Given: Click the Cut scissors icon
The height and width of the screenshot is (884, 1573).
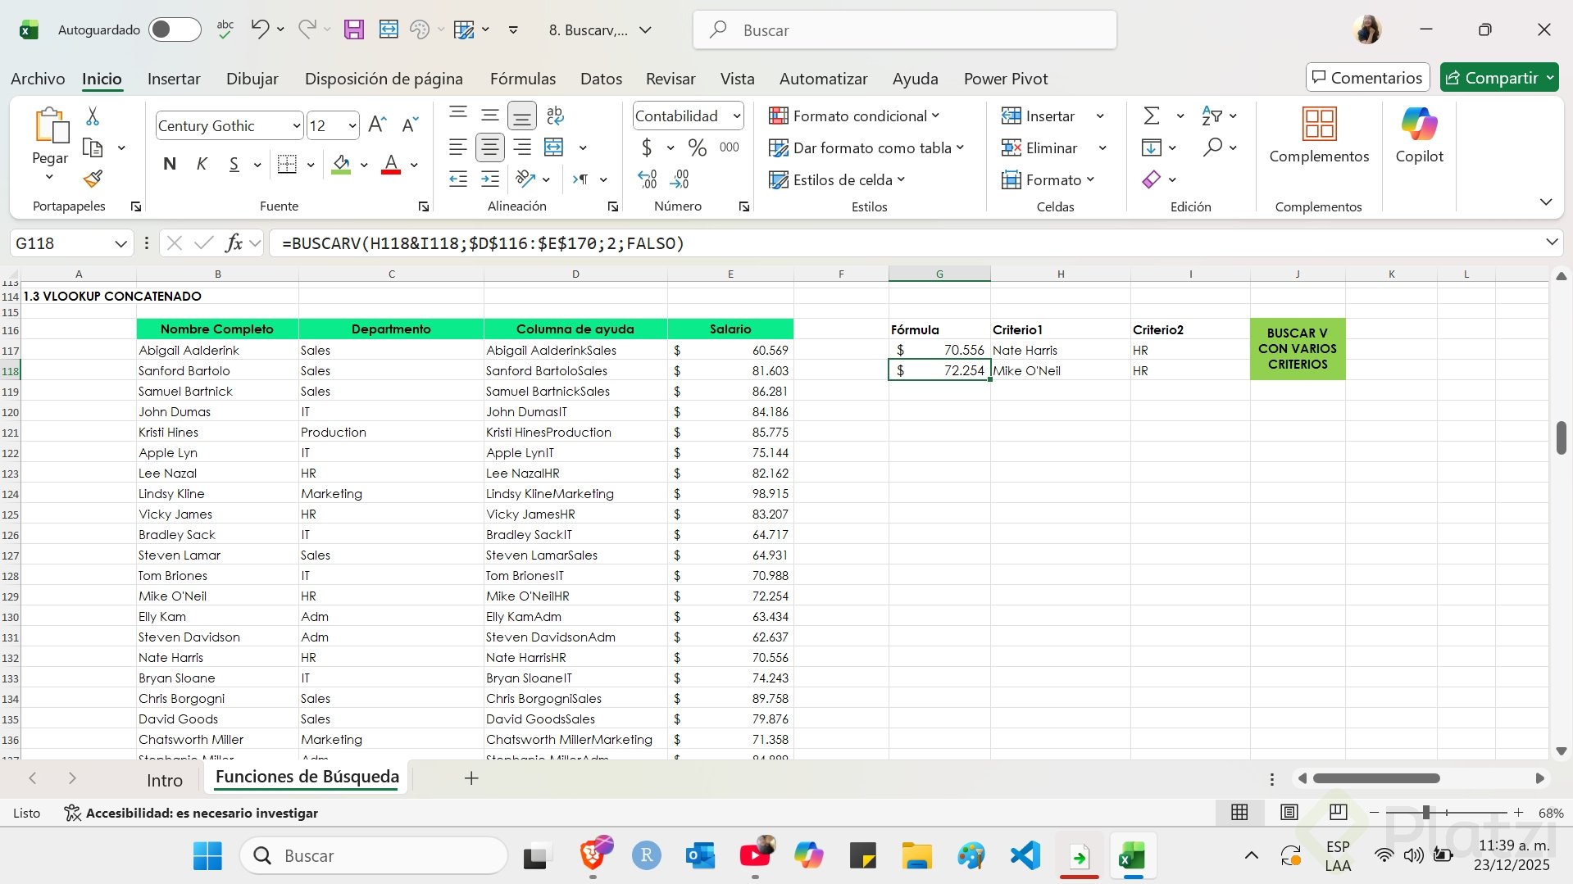Looking at the screenshot, I should pos(93,116).
